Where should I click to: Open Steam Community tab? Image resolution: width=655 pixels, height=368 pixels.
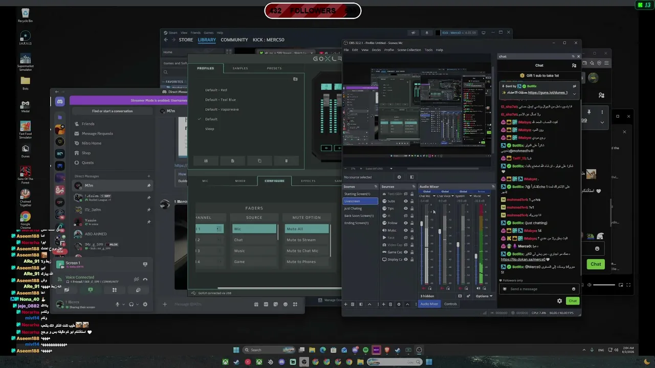pos(234,40)
